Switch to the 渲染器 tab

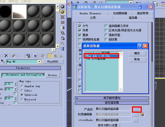133,18
